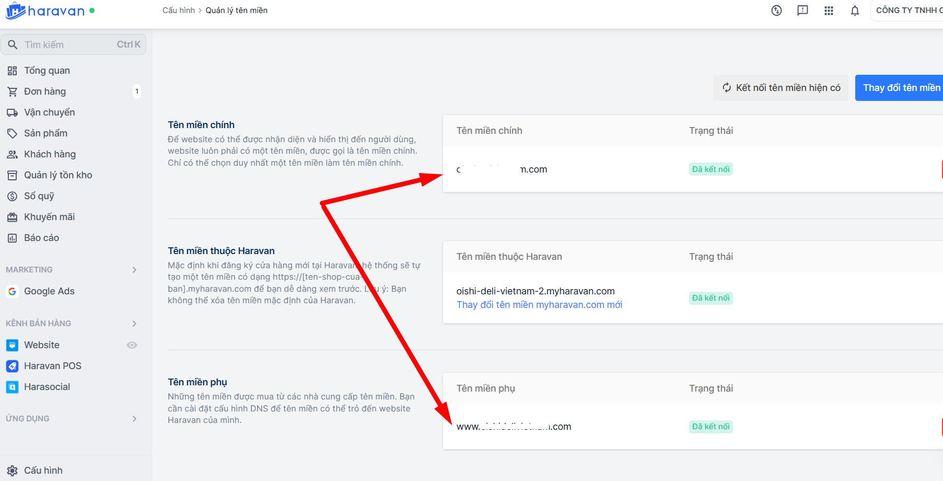
Task: Click the refresh icon on Kết nối button
Action: tap(727, 88)
